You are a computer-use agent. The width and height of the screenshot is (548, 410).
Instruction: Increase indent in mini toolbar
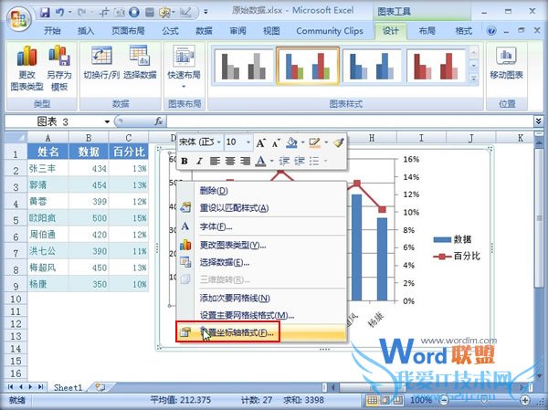(x=300, y=161)
